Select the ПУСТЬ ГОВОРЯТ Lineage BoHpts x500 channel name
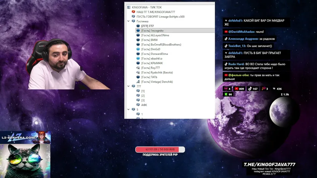Viewport: 317px width, 178px height. [x=161, y=17]
